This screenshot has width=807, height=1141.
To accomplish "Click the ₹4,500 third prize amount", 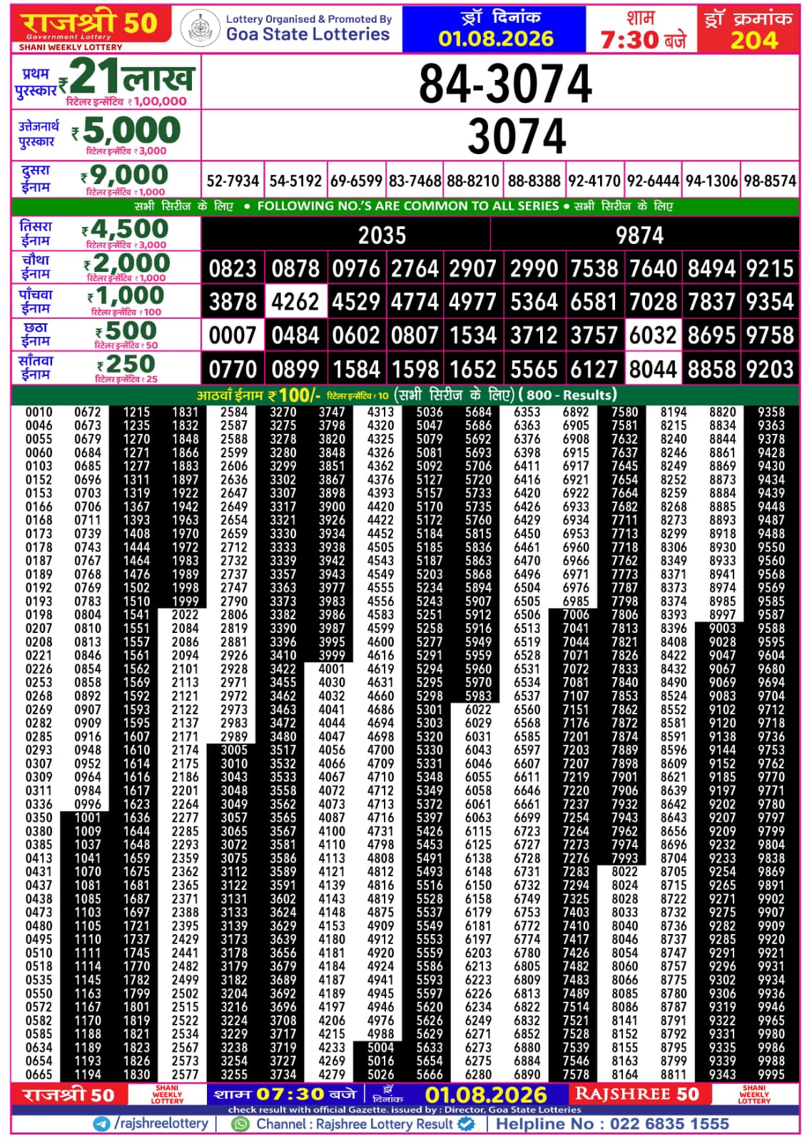I will point(125,229).
